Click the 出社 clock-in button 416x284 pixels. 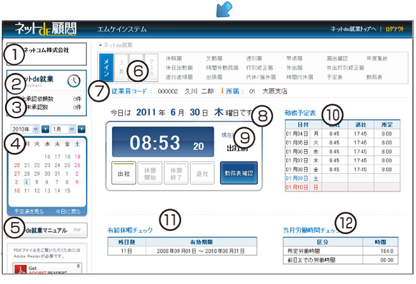pos(124,173)
